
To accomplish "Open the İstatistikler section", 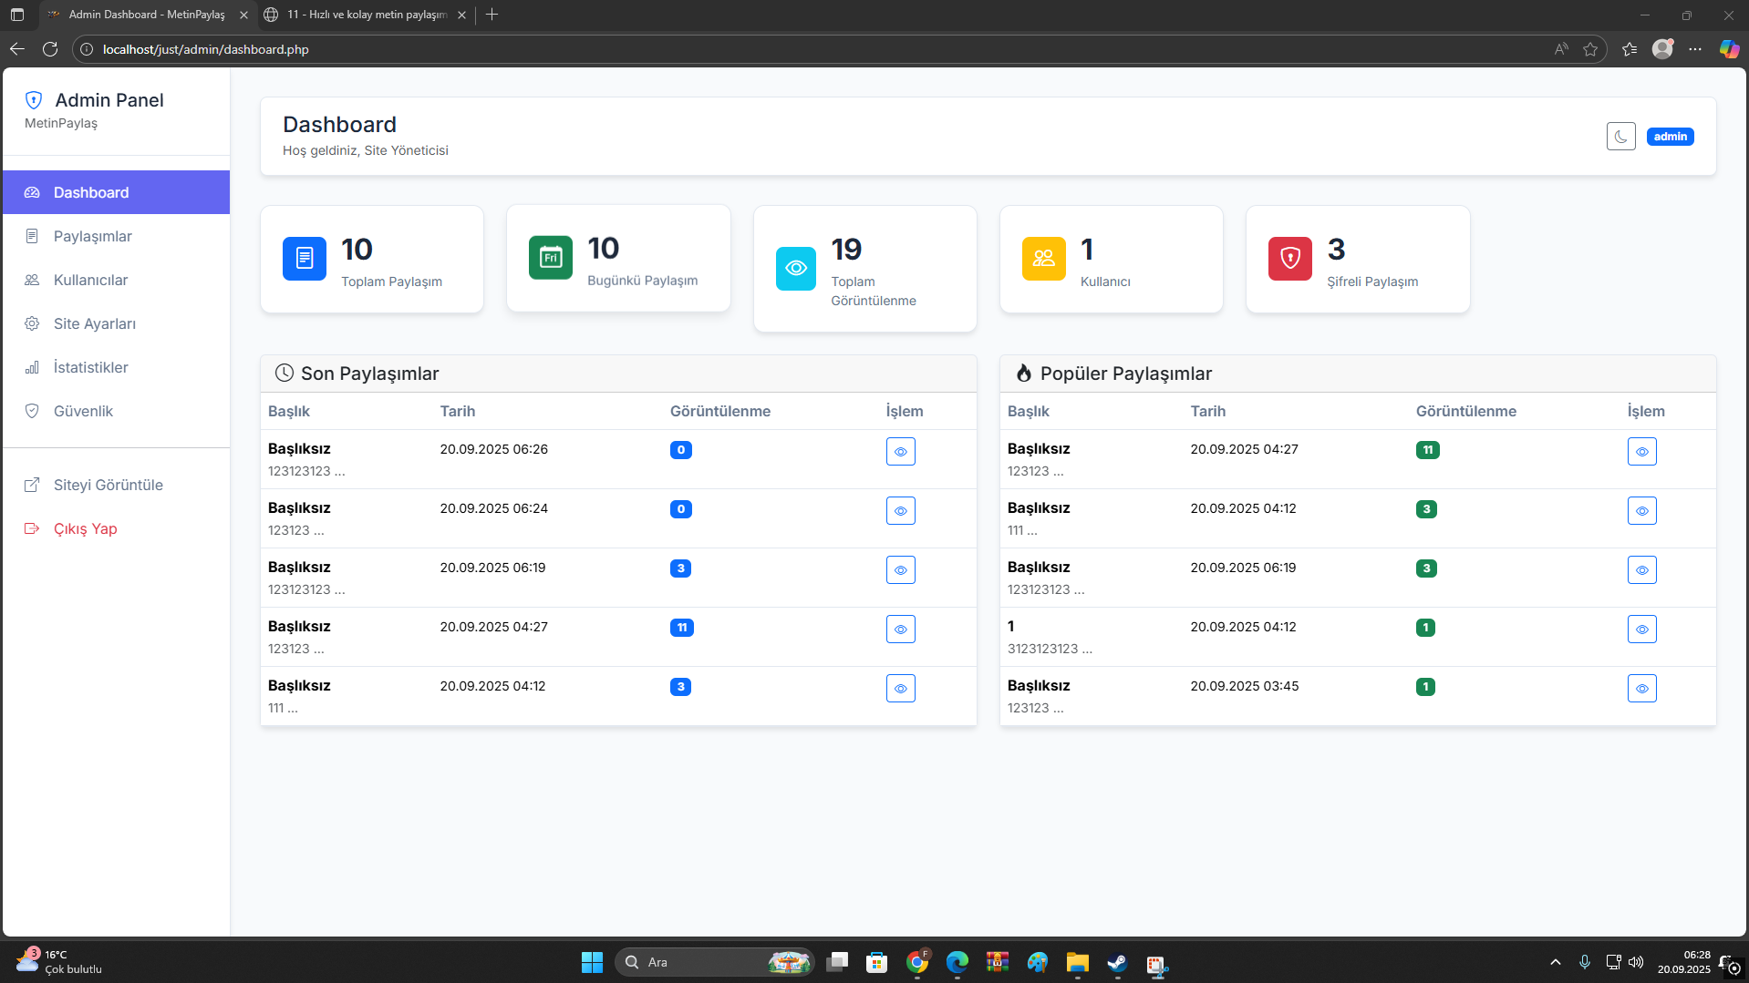I will coord(90,368).
